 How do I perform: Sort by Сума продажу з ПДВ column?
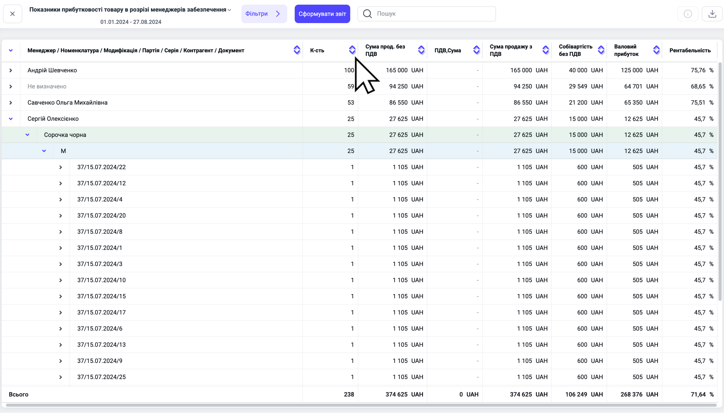(546, 50)
